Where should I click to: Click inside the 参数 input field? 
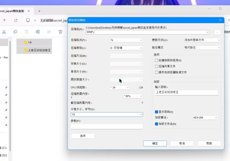point(107,126)
